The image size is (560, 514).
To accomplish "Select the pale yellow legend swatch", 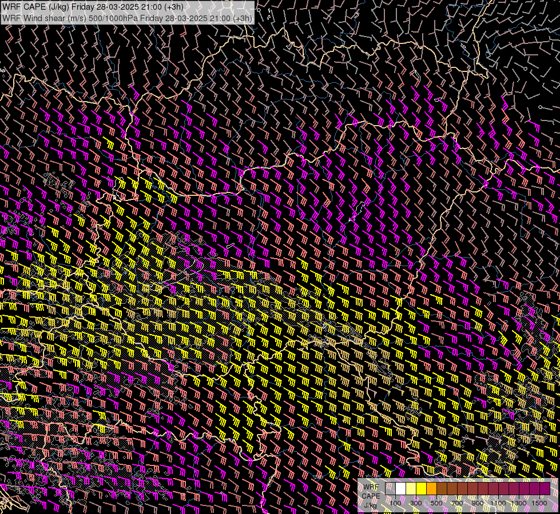I will click(x=411, y=488).
